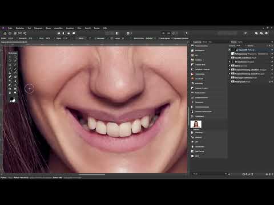Switch to the Ebenen panel tab
Image resolution: width=274 pixels, height=205 pixels.
pyautogui.click(x=233, y=42)
